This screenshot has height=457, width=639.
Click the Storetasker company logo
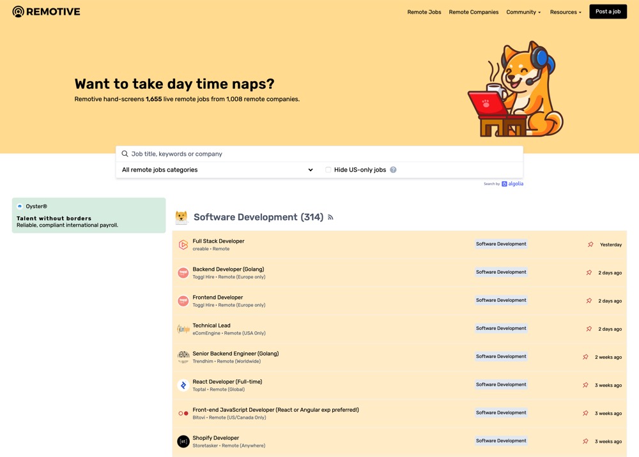point(183,442)
